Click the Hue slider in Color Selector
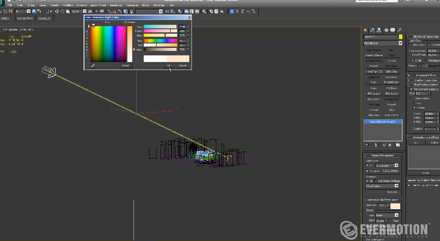440x241 pixels. click(161, 41)
